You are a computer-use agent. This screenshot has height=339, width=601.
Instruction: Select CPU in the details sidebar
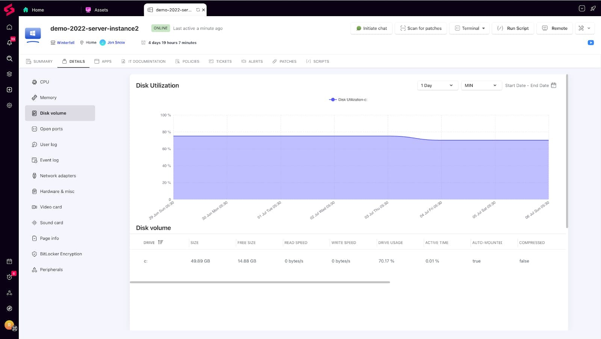(60, 82)
